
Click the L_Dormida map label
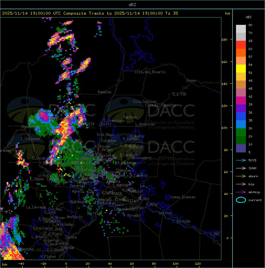point(181,221)
